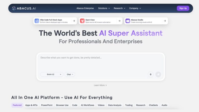Select the Data Analysis tab
This screenshot has width=199, height=112.
click(x=115, y=105)
